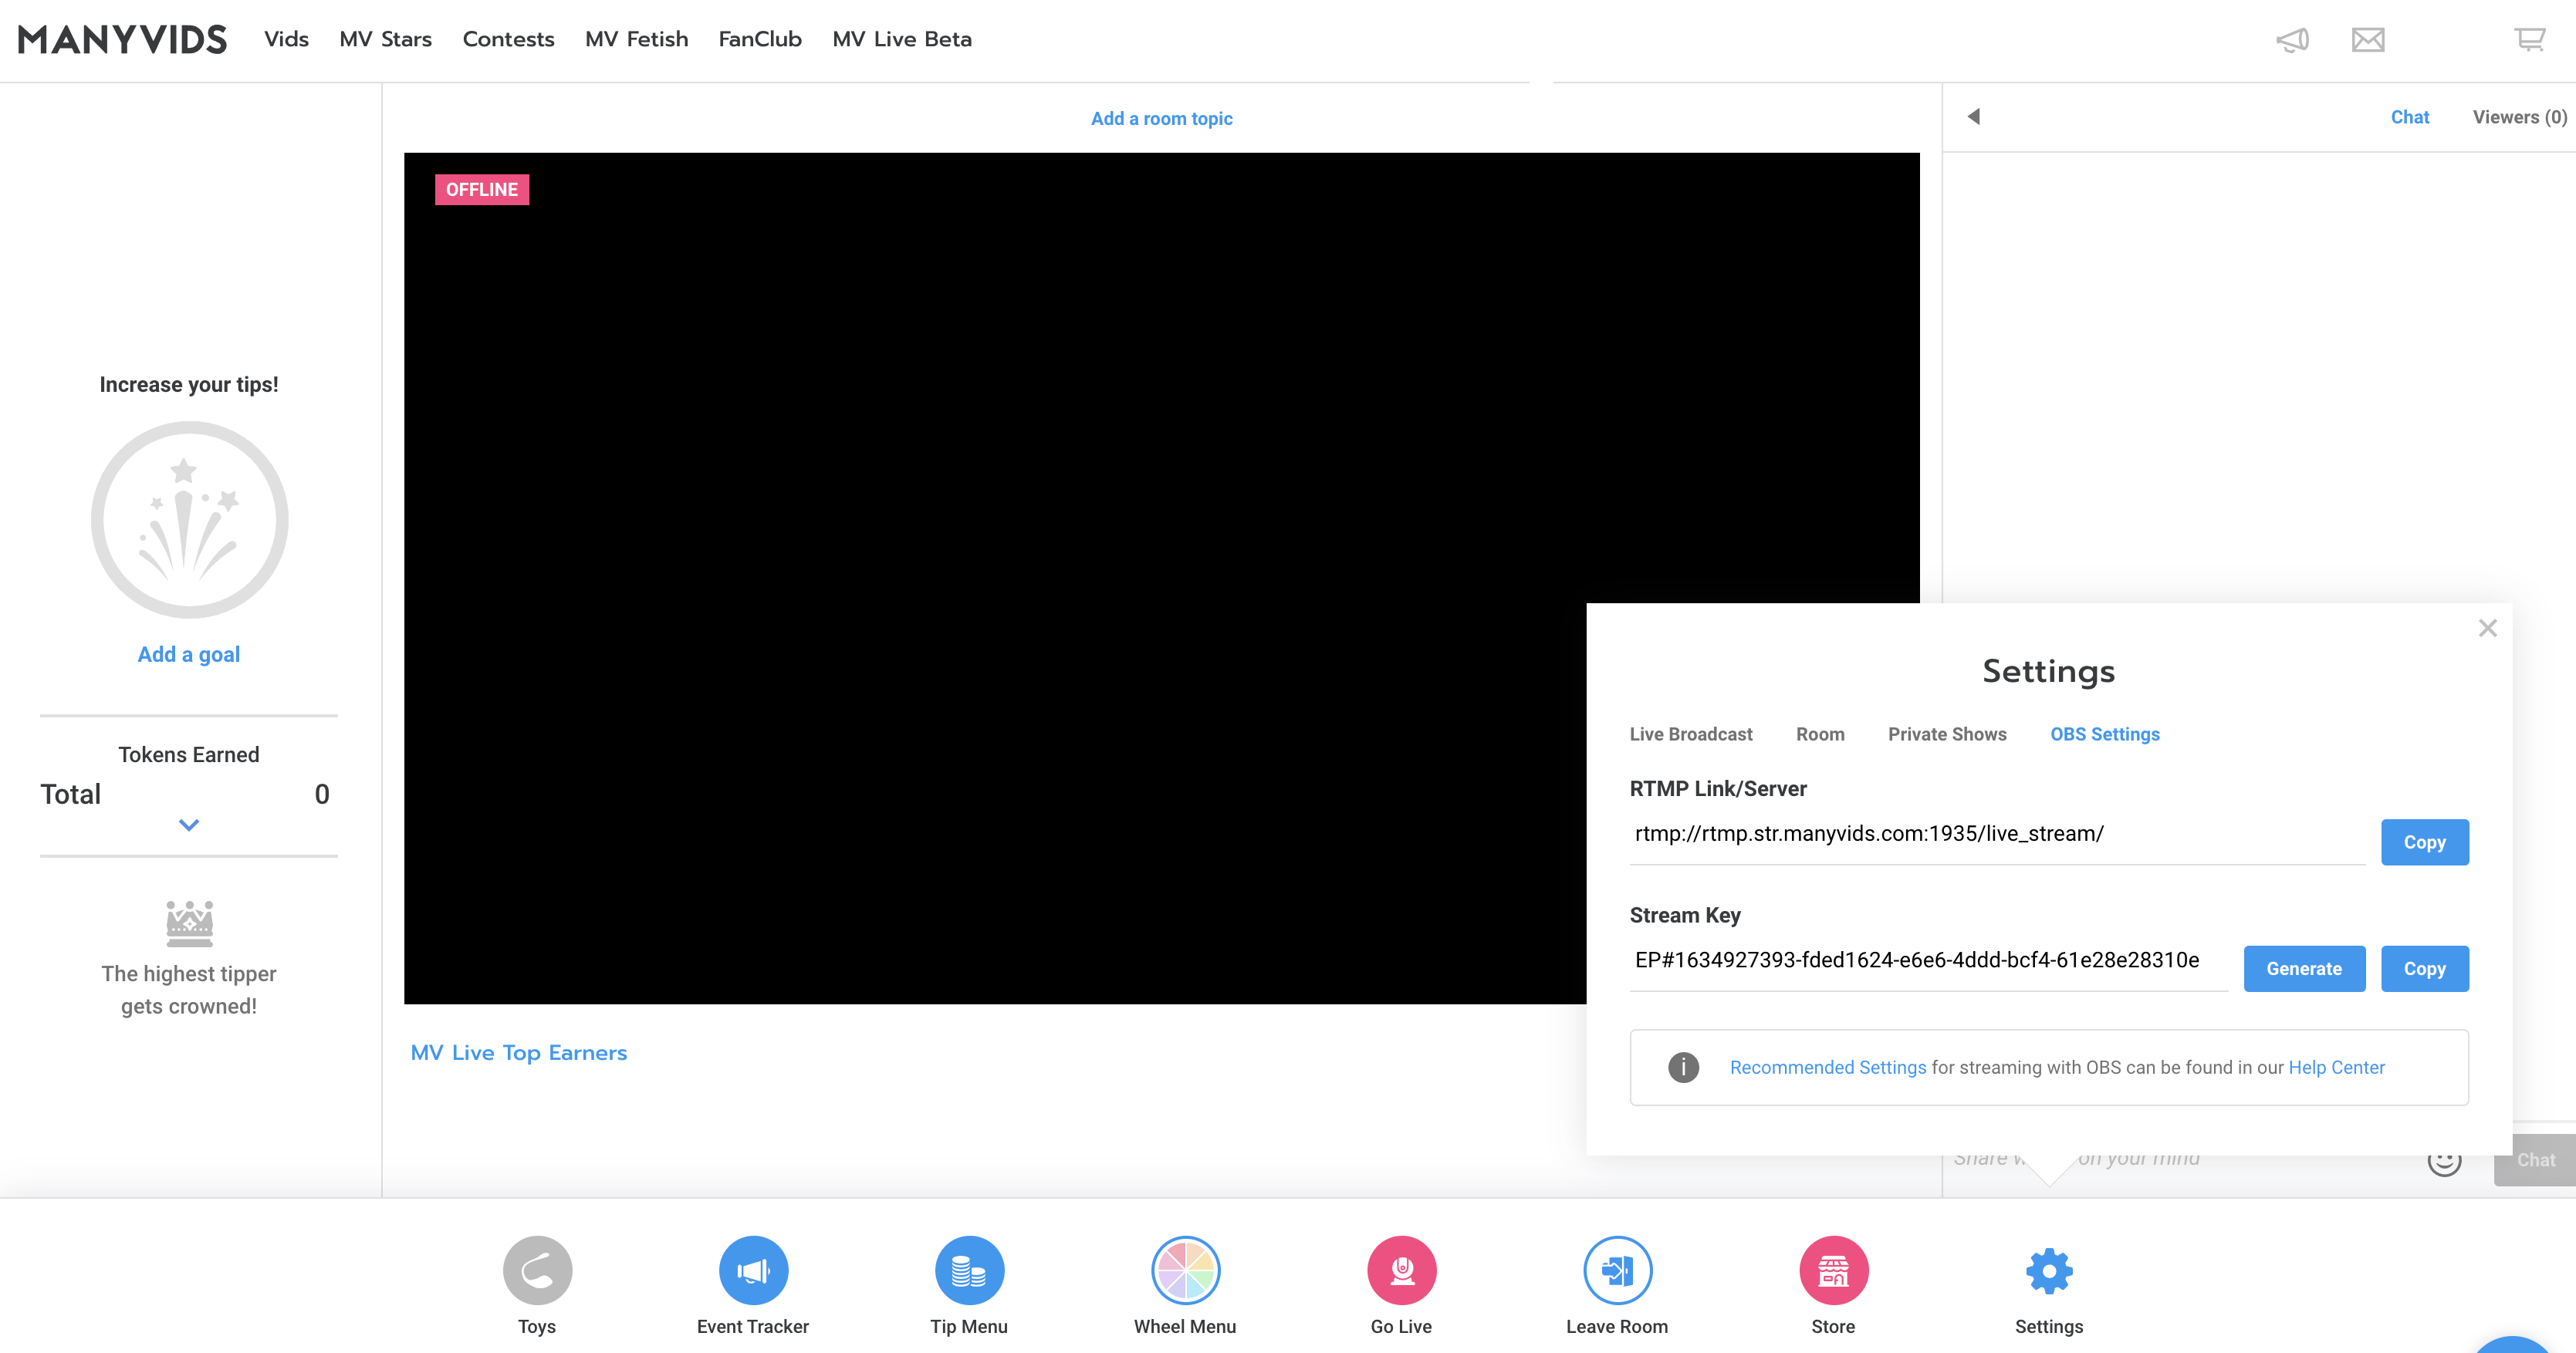
Task: Open the messages envelope icon
Action: pos(2367,40)
